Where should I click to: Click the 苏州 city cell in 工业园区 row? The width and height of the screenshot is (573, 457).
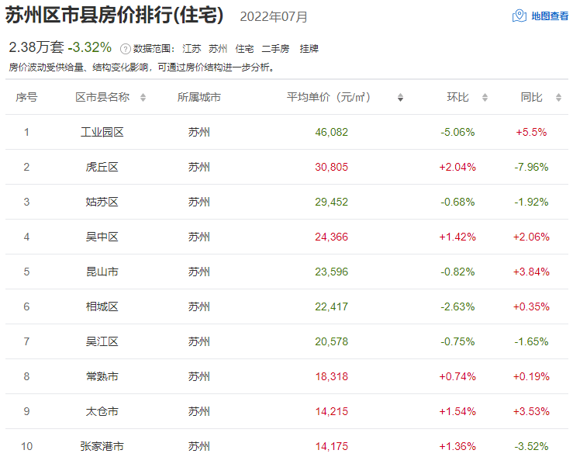(x=199, y=132)
